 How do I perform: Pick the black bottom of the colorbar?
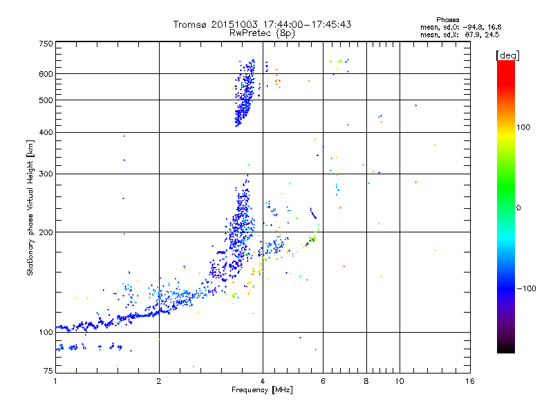click(x=506, y=348)
